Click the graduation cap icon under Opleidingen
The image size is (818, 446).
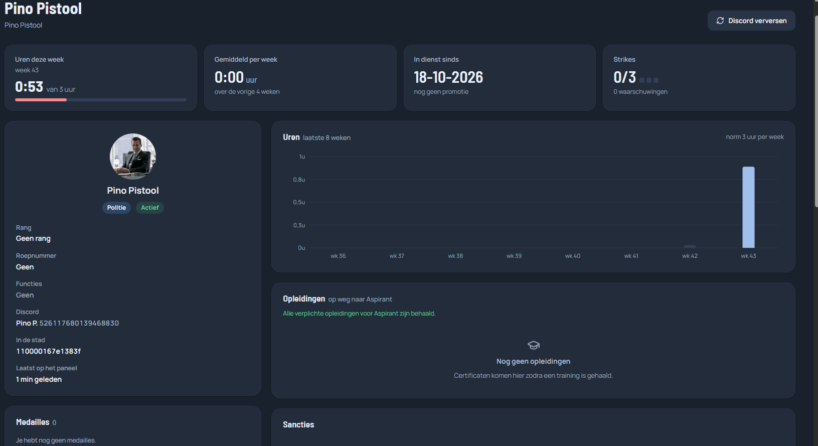[534, 345]
